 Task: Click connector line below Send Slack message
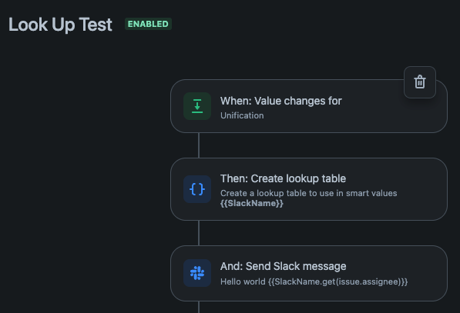pos(199,307)
